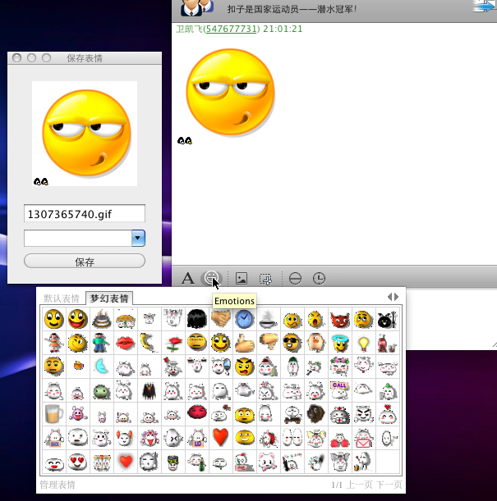The width and height of the screenshot is (497, 501).
Task: Insert the envelope rabbit emoticon
Action: [x=363, y=437]
